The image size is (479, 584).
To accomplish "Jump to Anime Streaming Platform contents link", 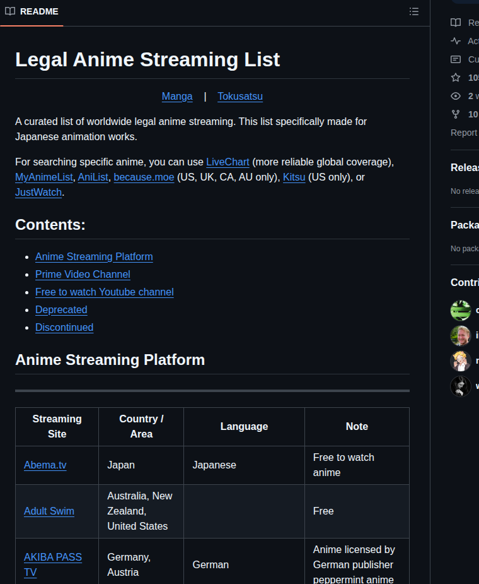I will tap(94, 256).
